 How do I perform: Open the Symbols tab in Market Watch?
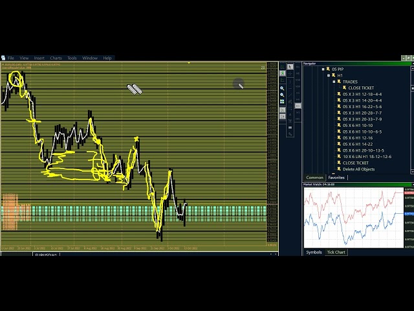[314, 252]
